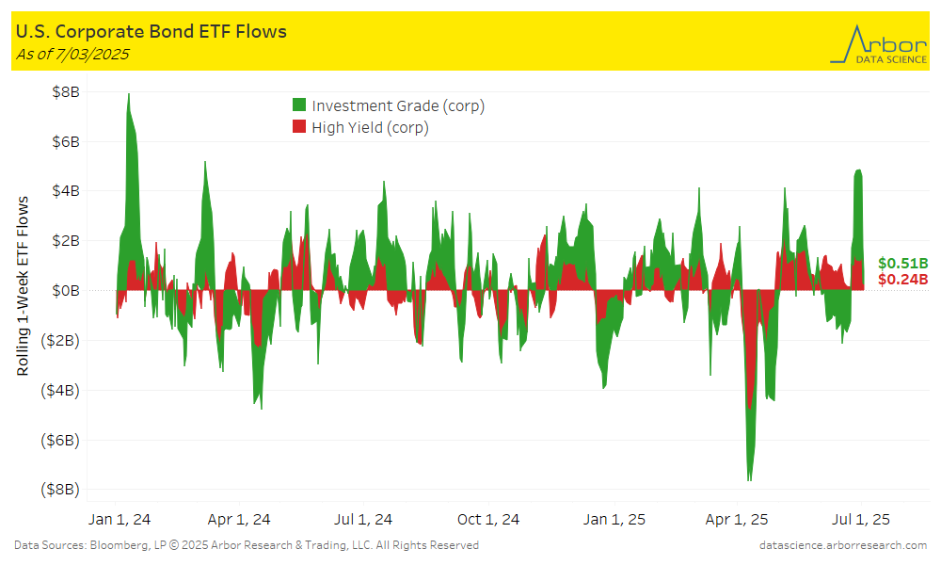The height and width of the screenshot is (565, 941).
Task: Click the As of 7/03/2025 subtitle
Action: tap(72, 54)
